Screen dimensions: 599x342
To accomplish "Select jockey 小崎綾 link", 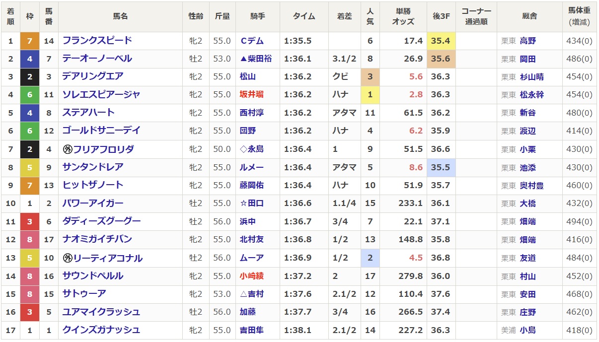I will [251, 276].
